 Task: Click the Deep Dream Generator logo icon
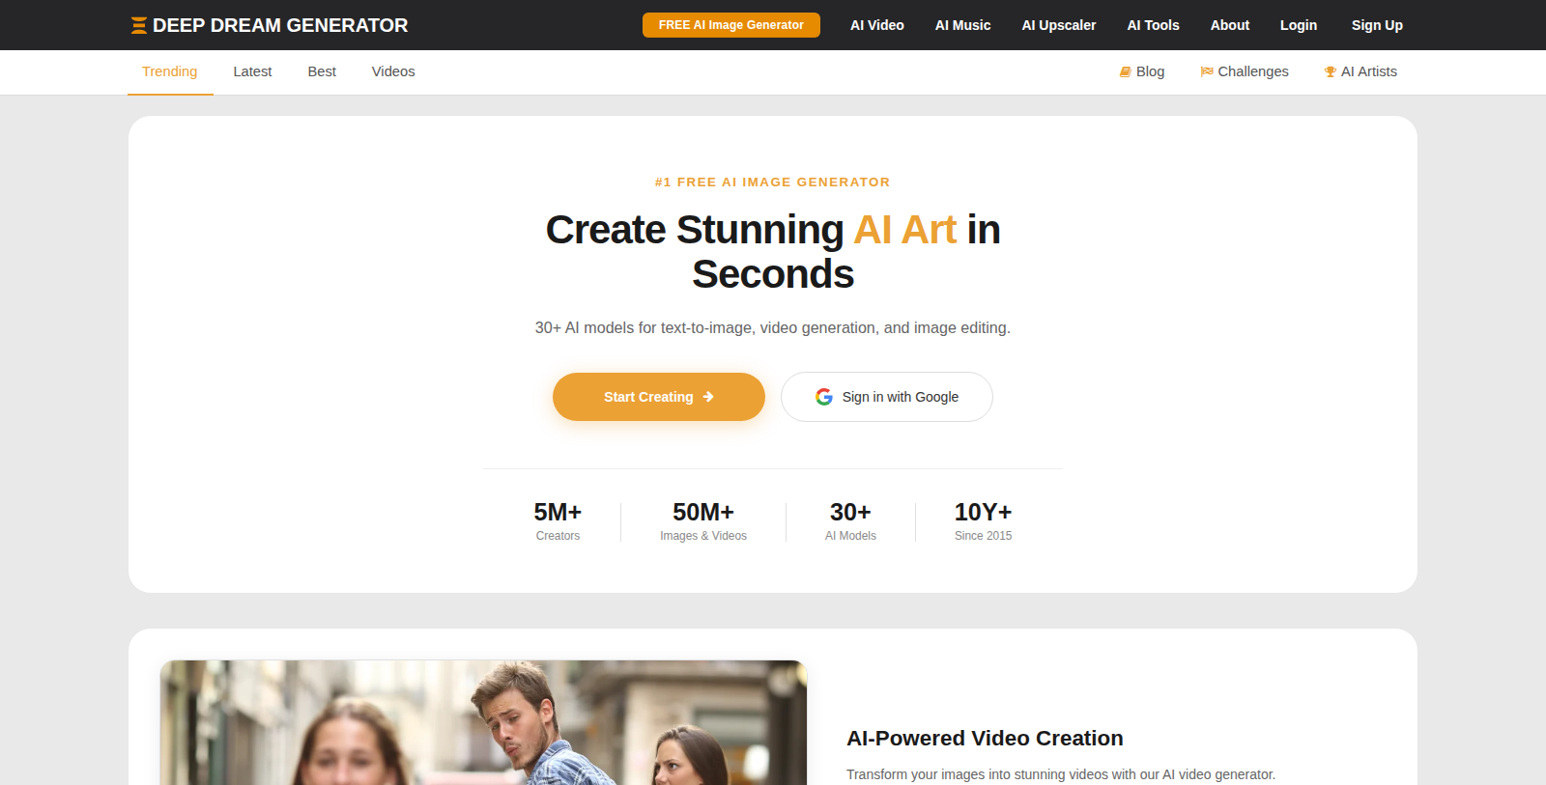139,25
